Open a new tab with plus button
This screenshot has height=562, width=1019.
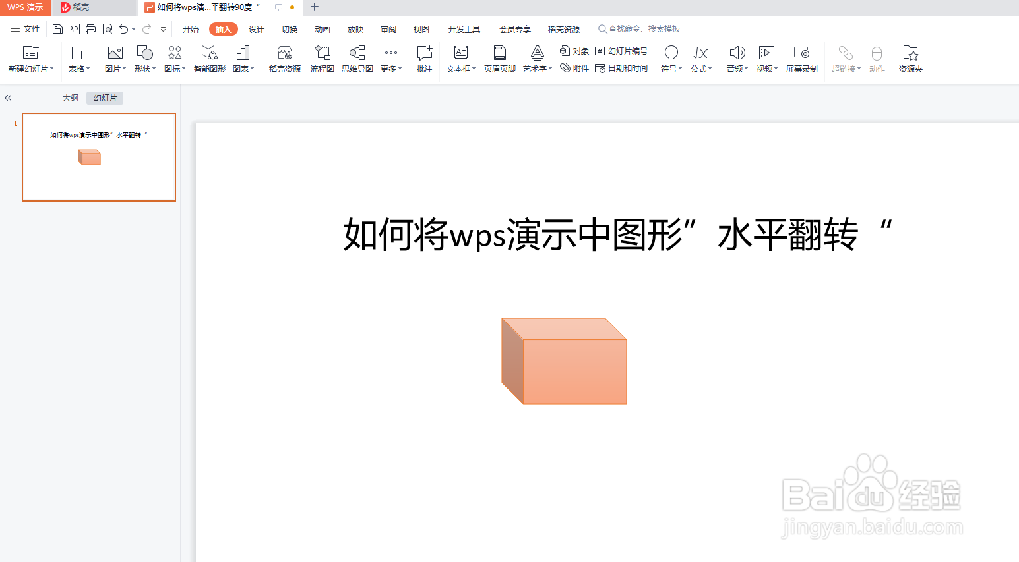(315, 7)
